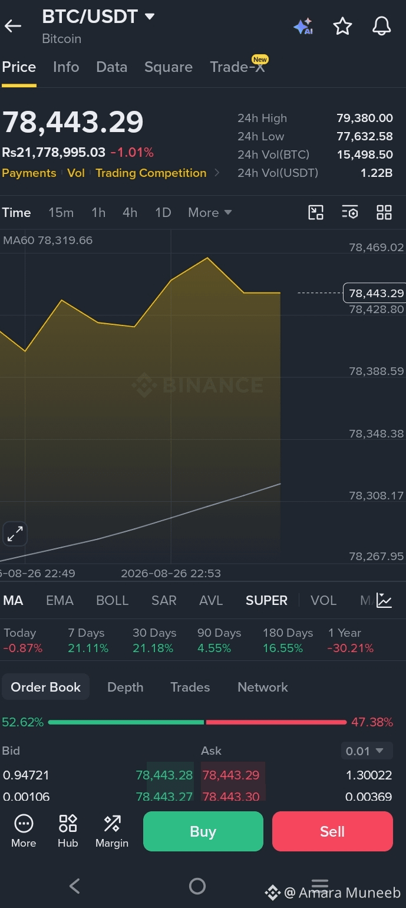Image resolution: width=406 pixels, height=908 pixels.
Task: Expand the More timeframe dropdown
Action: click(210, 212)
